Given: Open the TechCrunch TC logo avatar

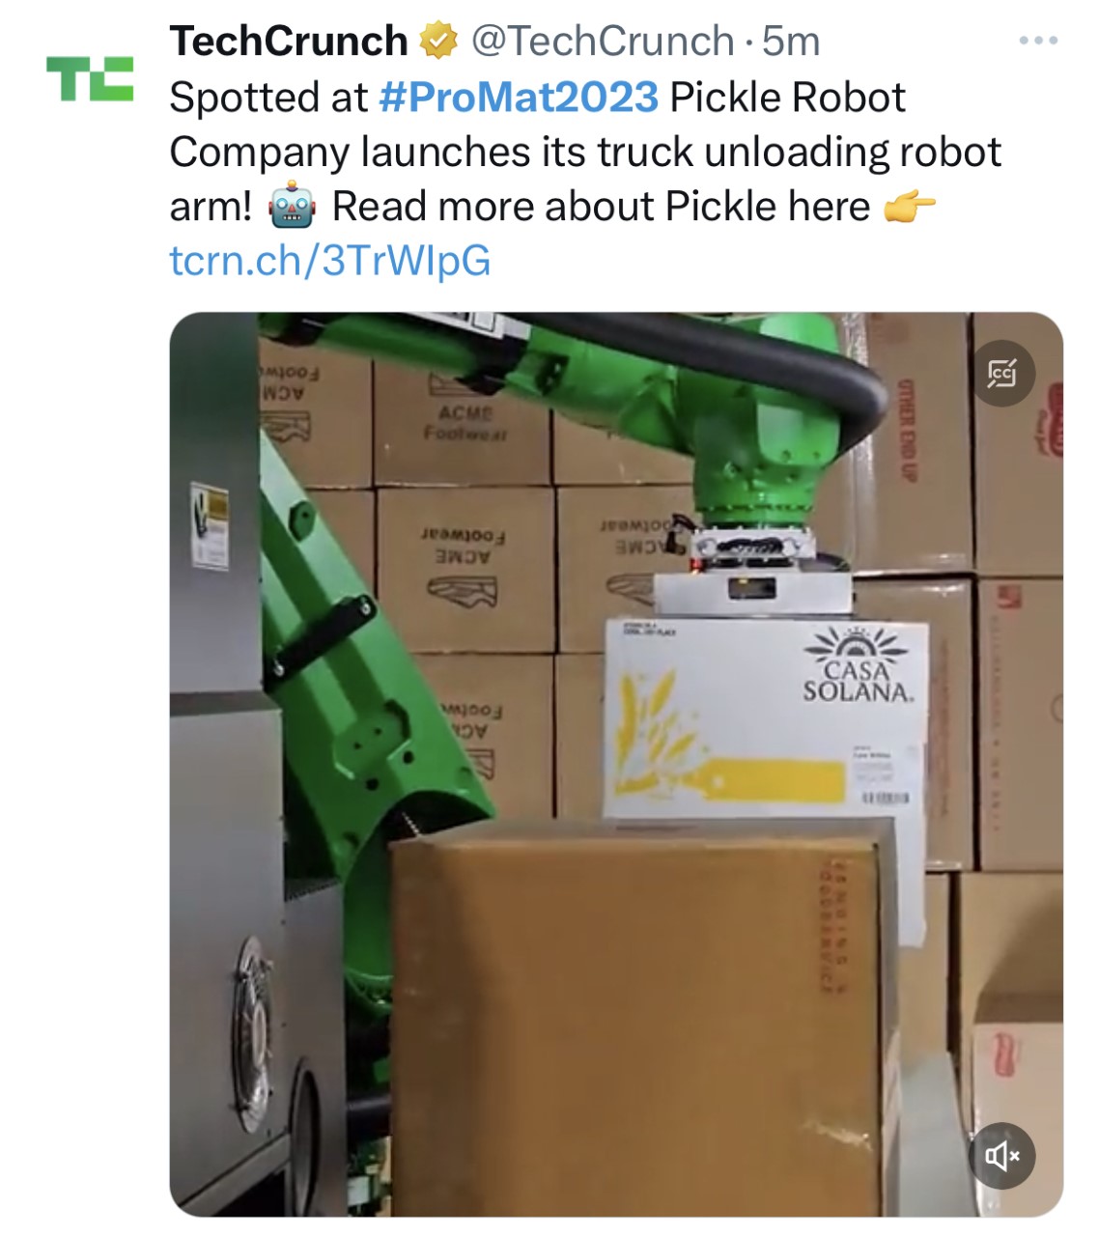Looking at the screenshot, I should click(90, 79).
